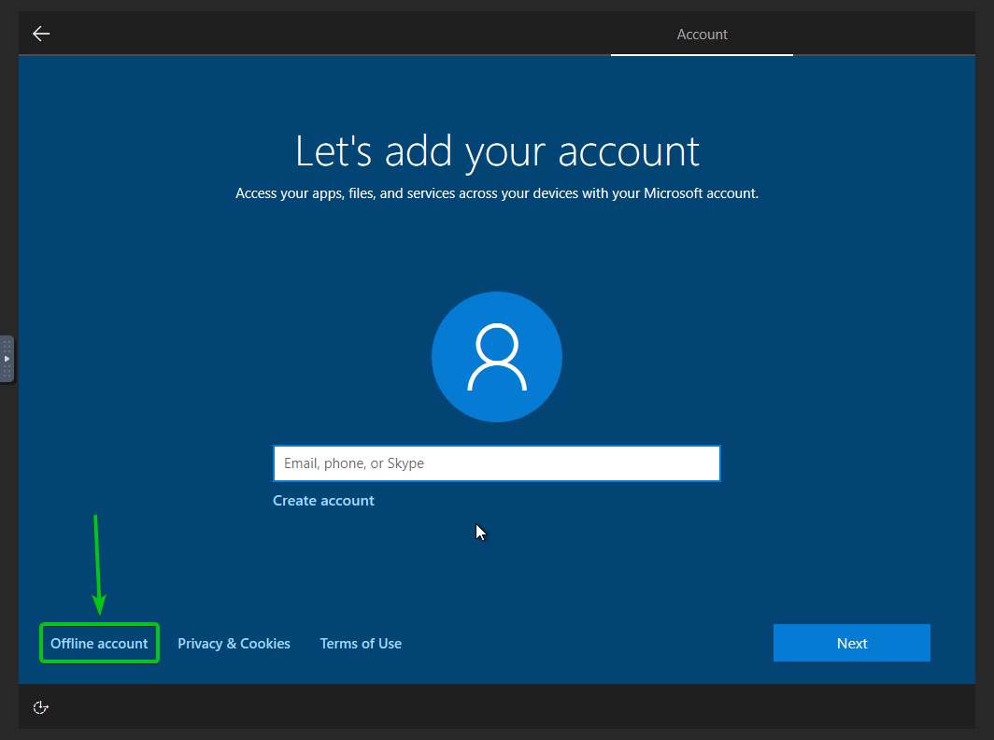
Task: Open Privacy & Cookies link
Action: tap(234, 644)
